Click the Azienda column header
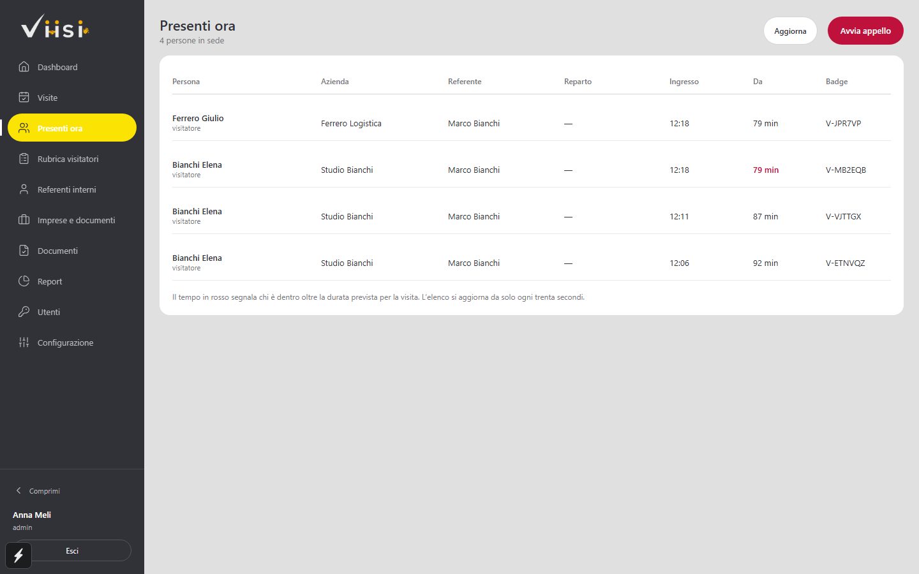The width and height of the screenshot is (919, 574). click(334, 81)
